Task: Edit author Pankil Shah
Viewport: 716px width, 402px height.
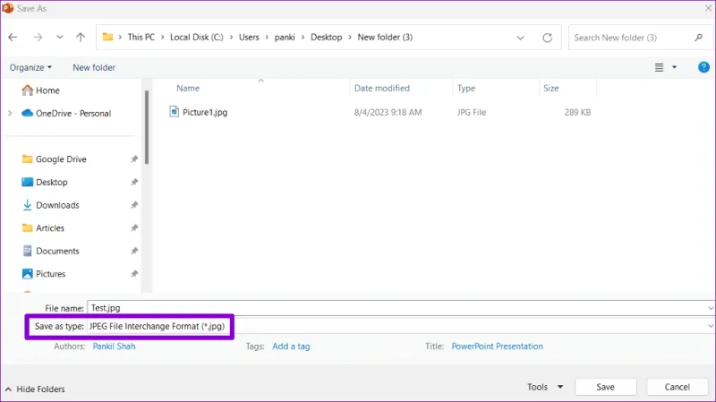Action: [115, 346]
